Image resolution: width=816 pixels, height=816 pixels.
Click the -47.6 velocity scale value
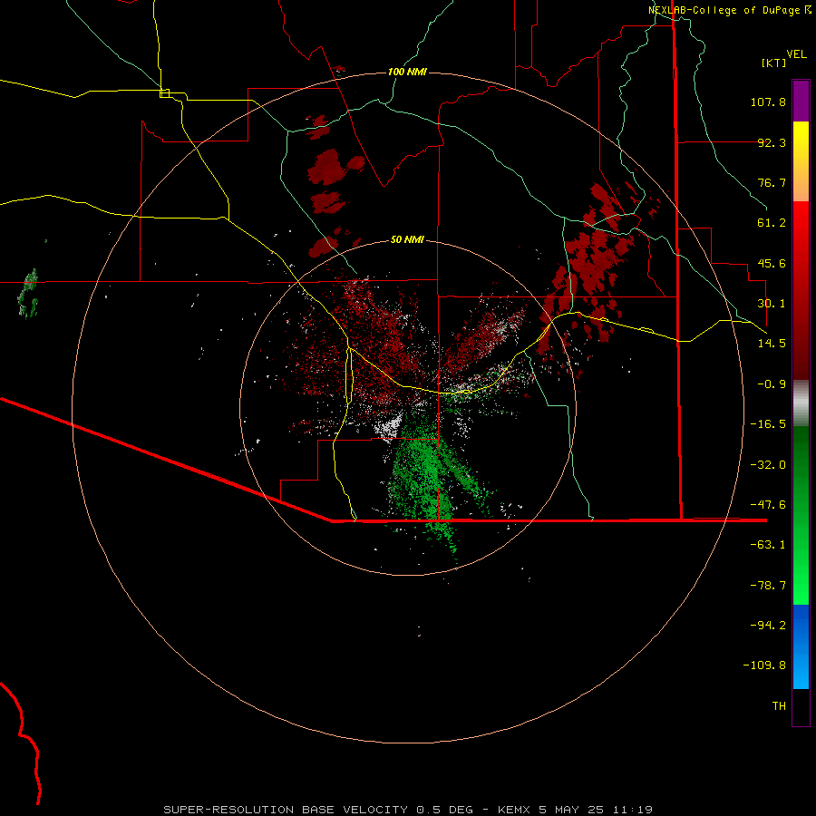pyautogui.click(x=768, y=505)
